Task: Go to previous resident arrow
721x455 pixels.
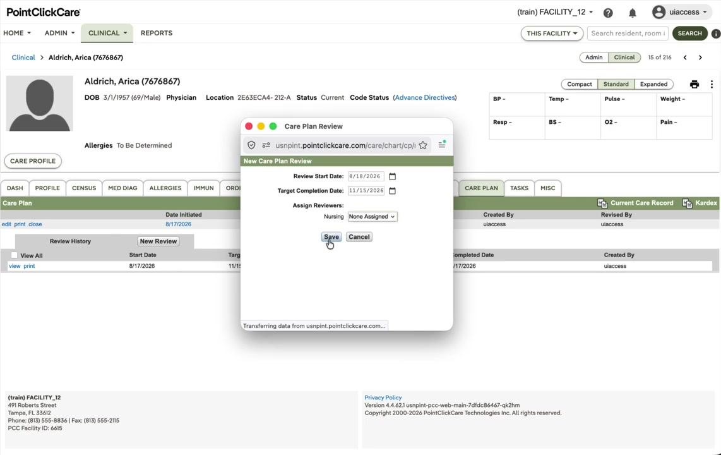Action: point(685,58)
